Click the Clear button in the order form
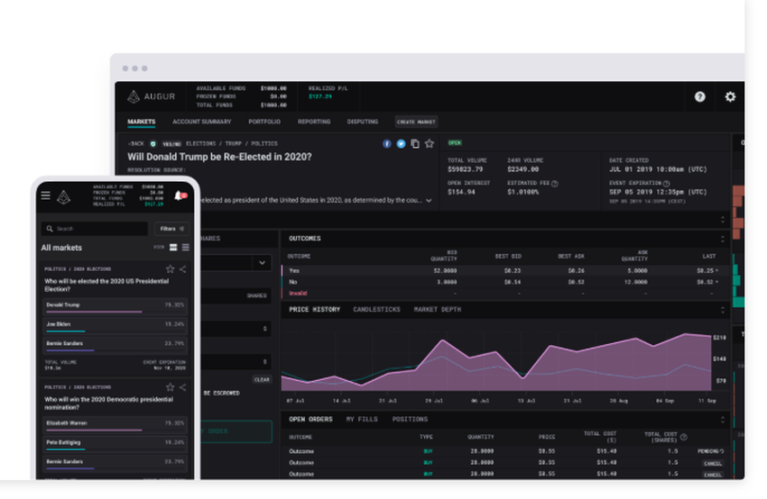767x499 pixels. coord(262,379)
